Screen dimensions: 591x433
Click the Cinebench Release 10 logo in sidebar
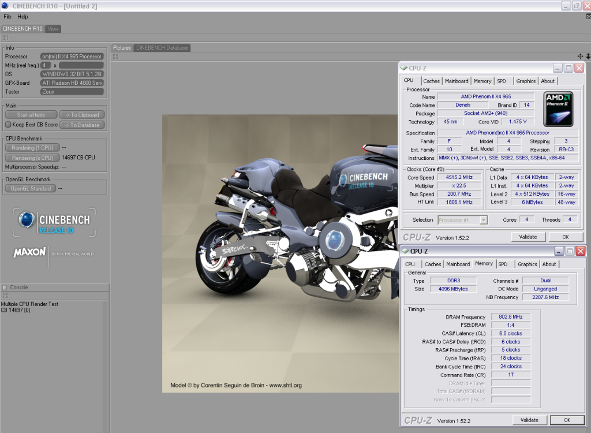pyautogui.click(x=54, y=222)
